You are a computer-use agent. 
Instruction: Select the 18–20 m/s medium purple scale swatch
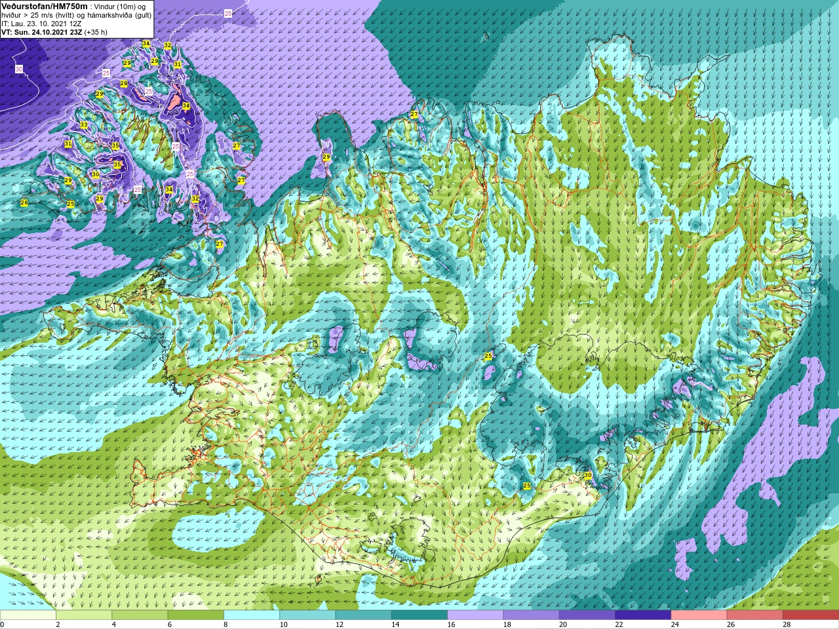click(x=531, y=615)
